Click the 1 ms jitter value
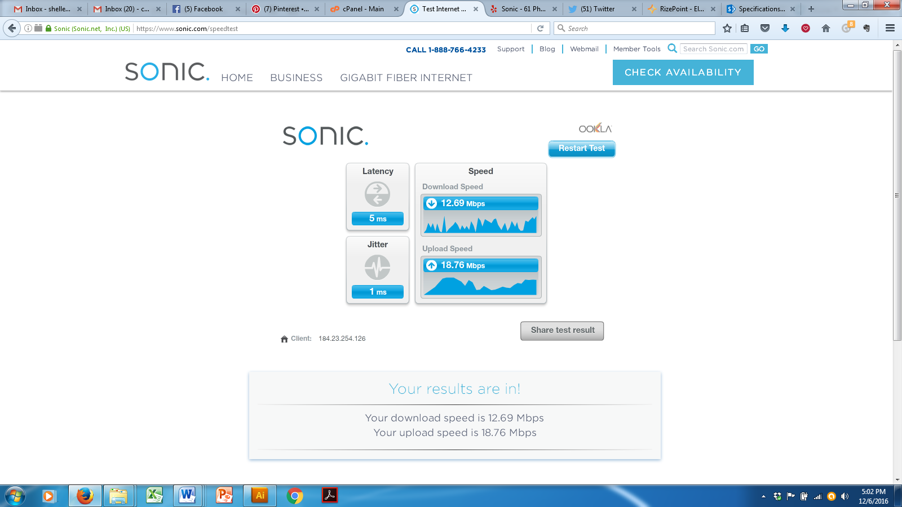Screen dimensions: 902x507 click(x=377, y=292)
